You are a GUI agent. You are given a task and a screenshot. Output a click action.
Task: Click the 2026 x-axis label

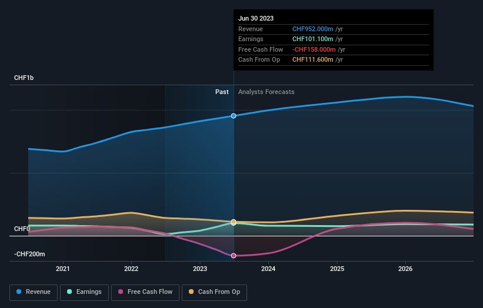point(405,269)
